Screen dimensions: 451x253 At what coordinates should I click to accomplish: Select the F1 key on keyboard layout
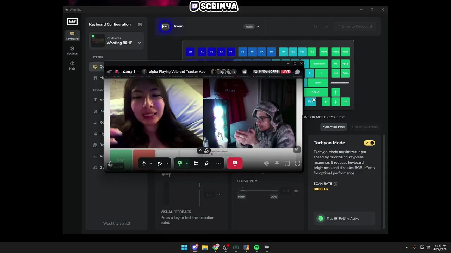coord(202,52)
